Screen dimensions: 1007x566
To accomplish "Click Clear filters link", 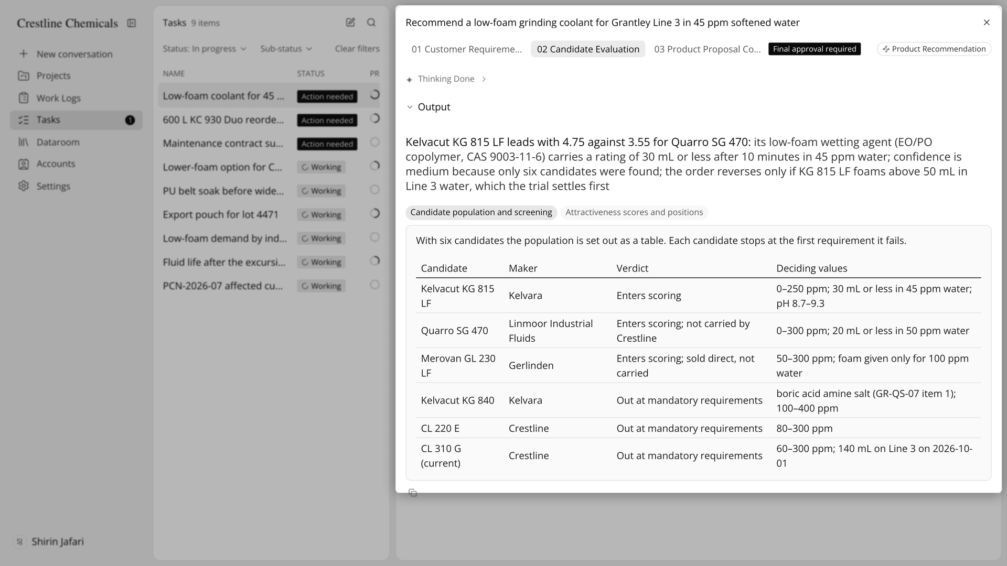I will pos(357,49).
